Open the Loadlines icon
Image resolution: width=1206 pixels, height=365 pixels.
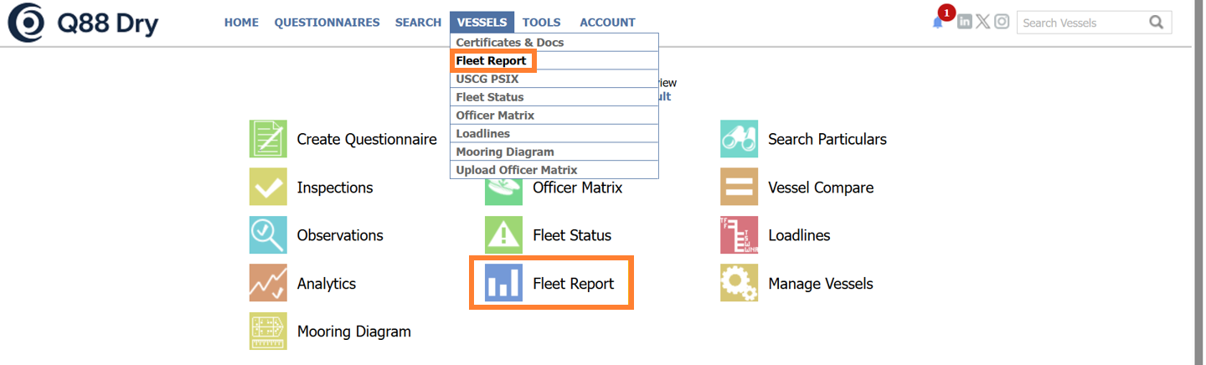coord(739,235)
